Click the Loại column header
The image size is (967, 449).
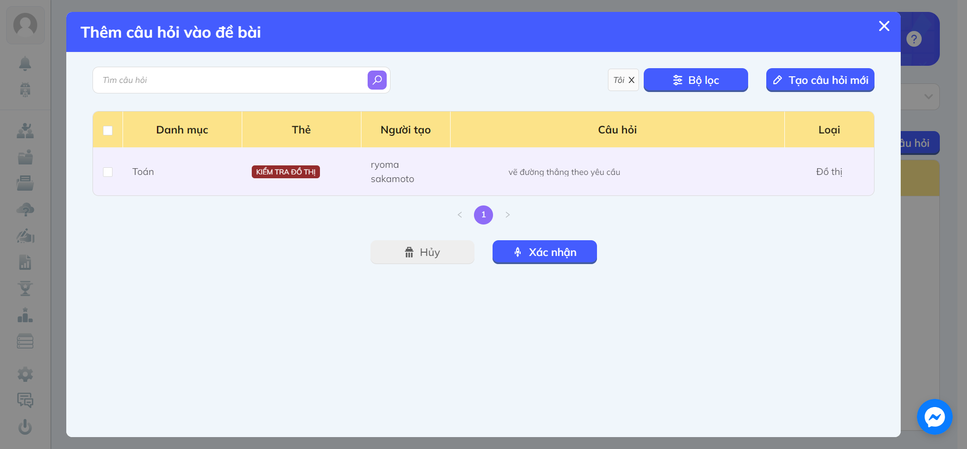click(x=829, y=130)
